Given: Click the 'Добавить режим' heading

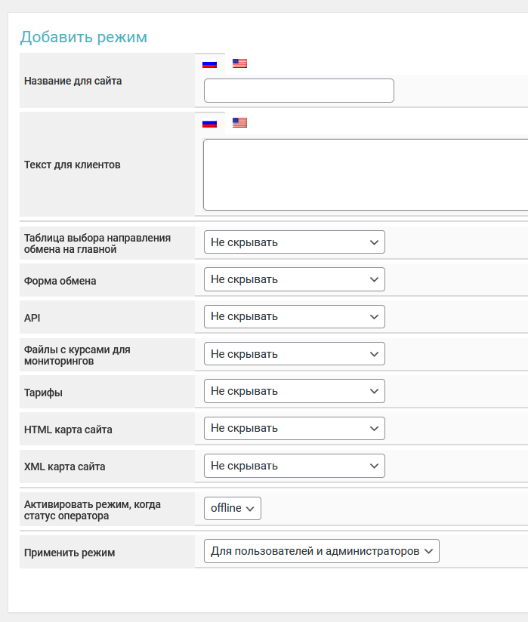Looking at the screenshot, I should (x=83, y=37).
